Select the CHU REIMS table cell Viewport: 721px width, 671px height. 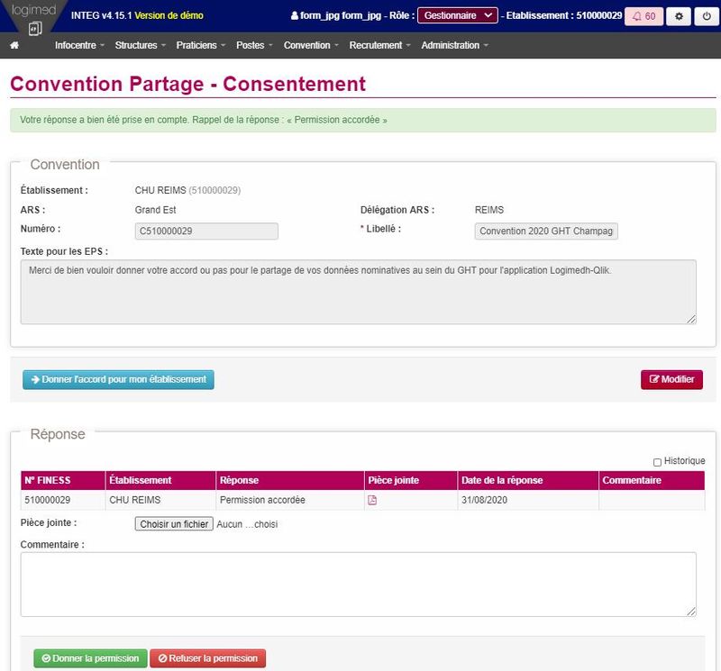pyautogui.click(x=160, y=500)
